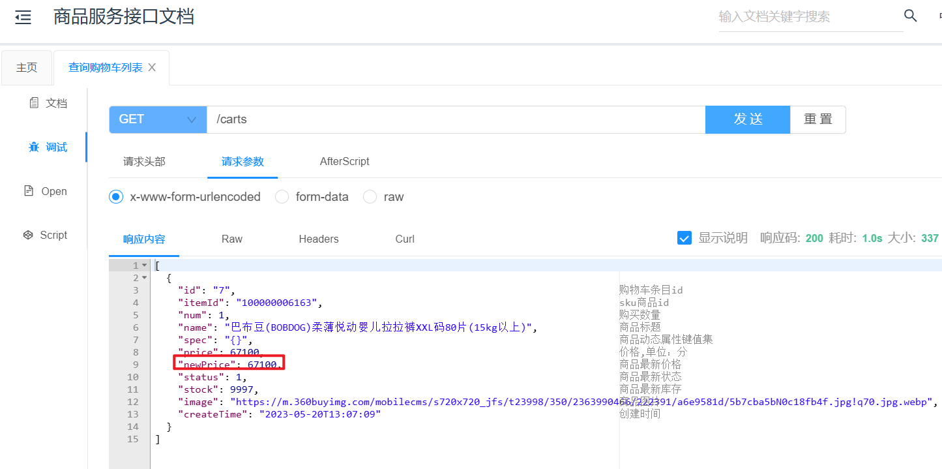
Task: Select the x-www-form-urlencoded radio button
Action: [x=116, y=196]
